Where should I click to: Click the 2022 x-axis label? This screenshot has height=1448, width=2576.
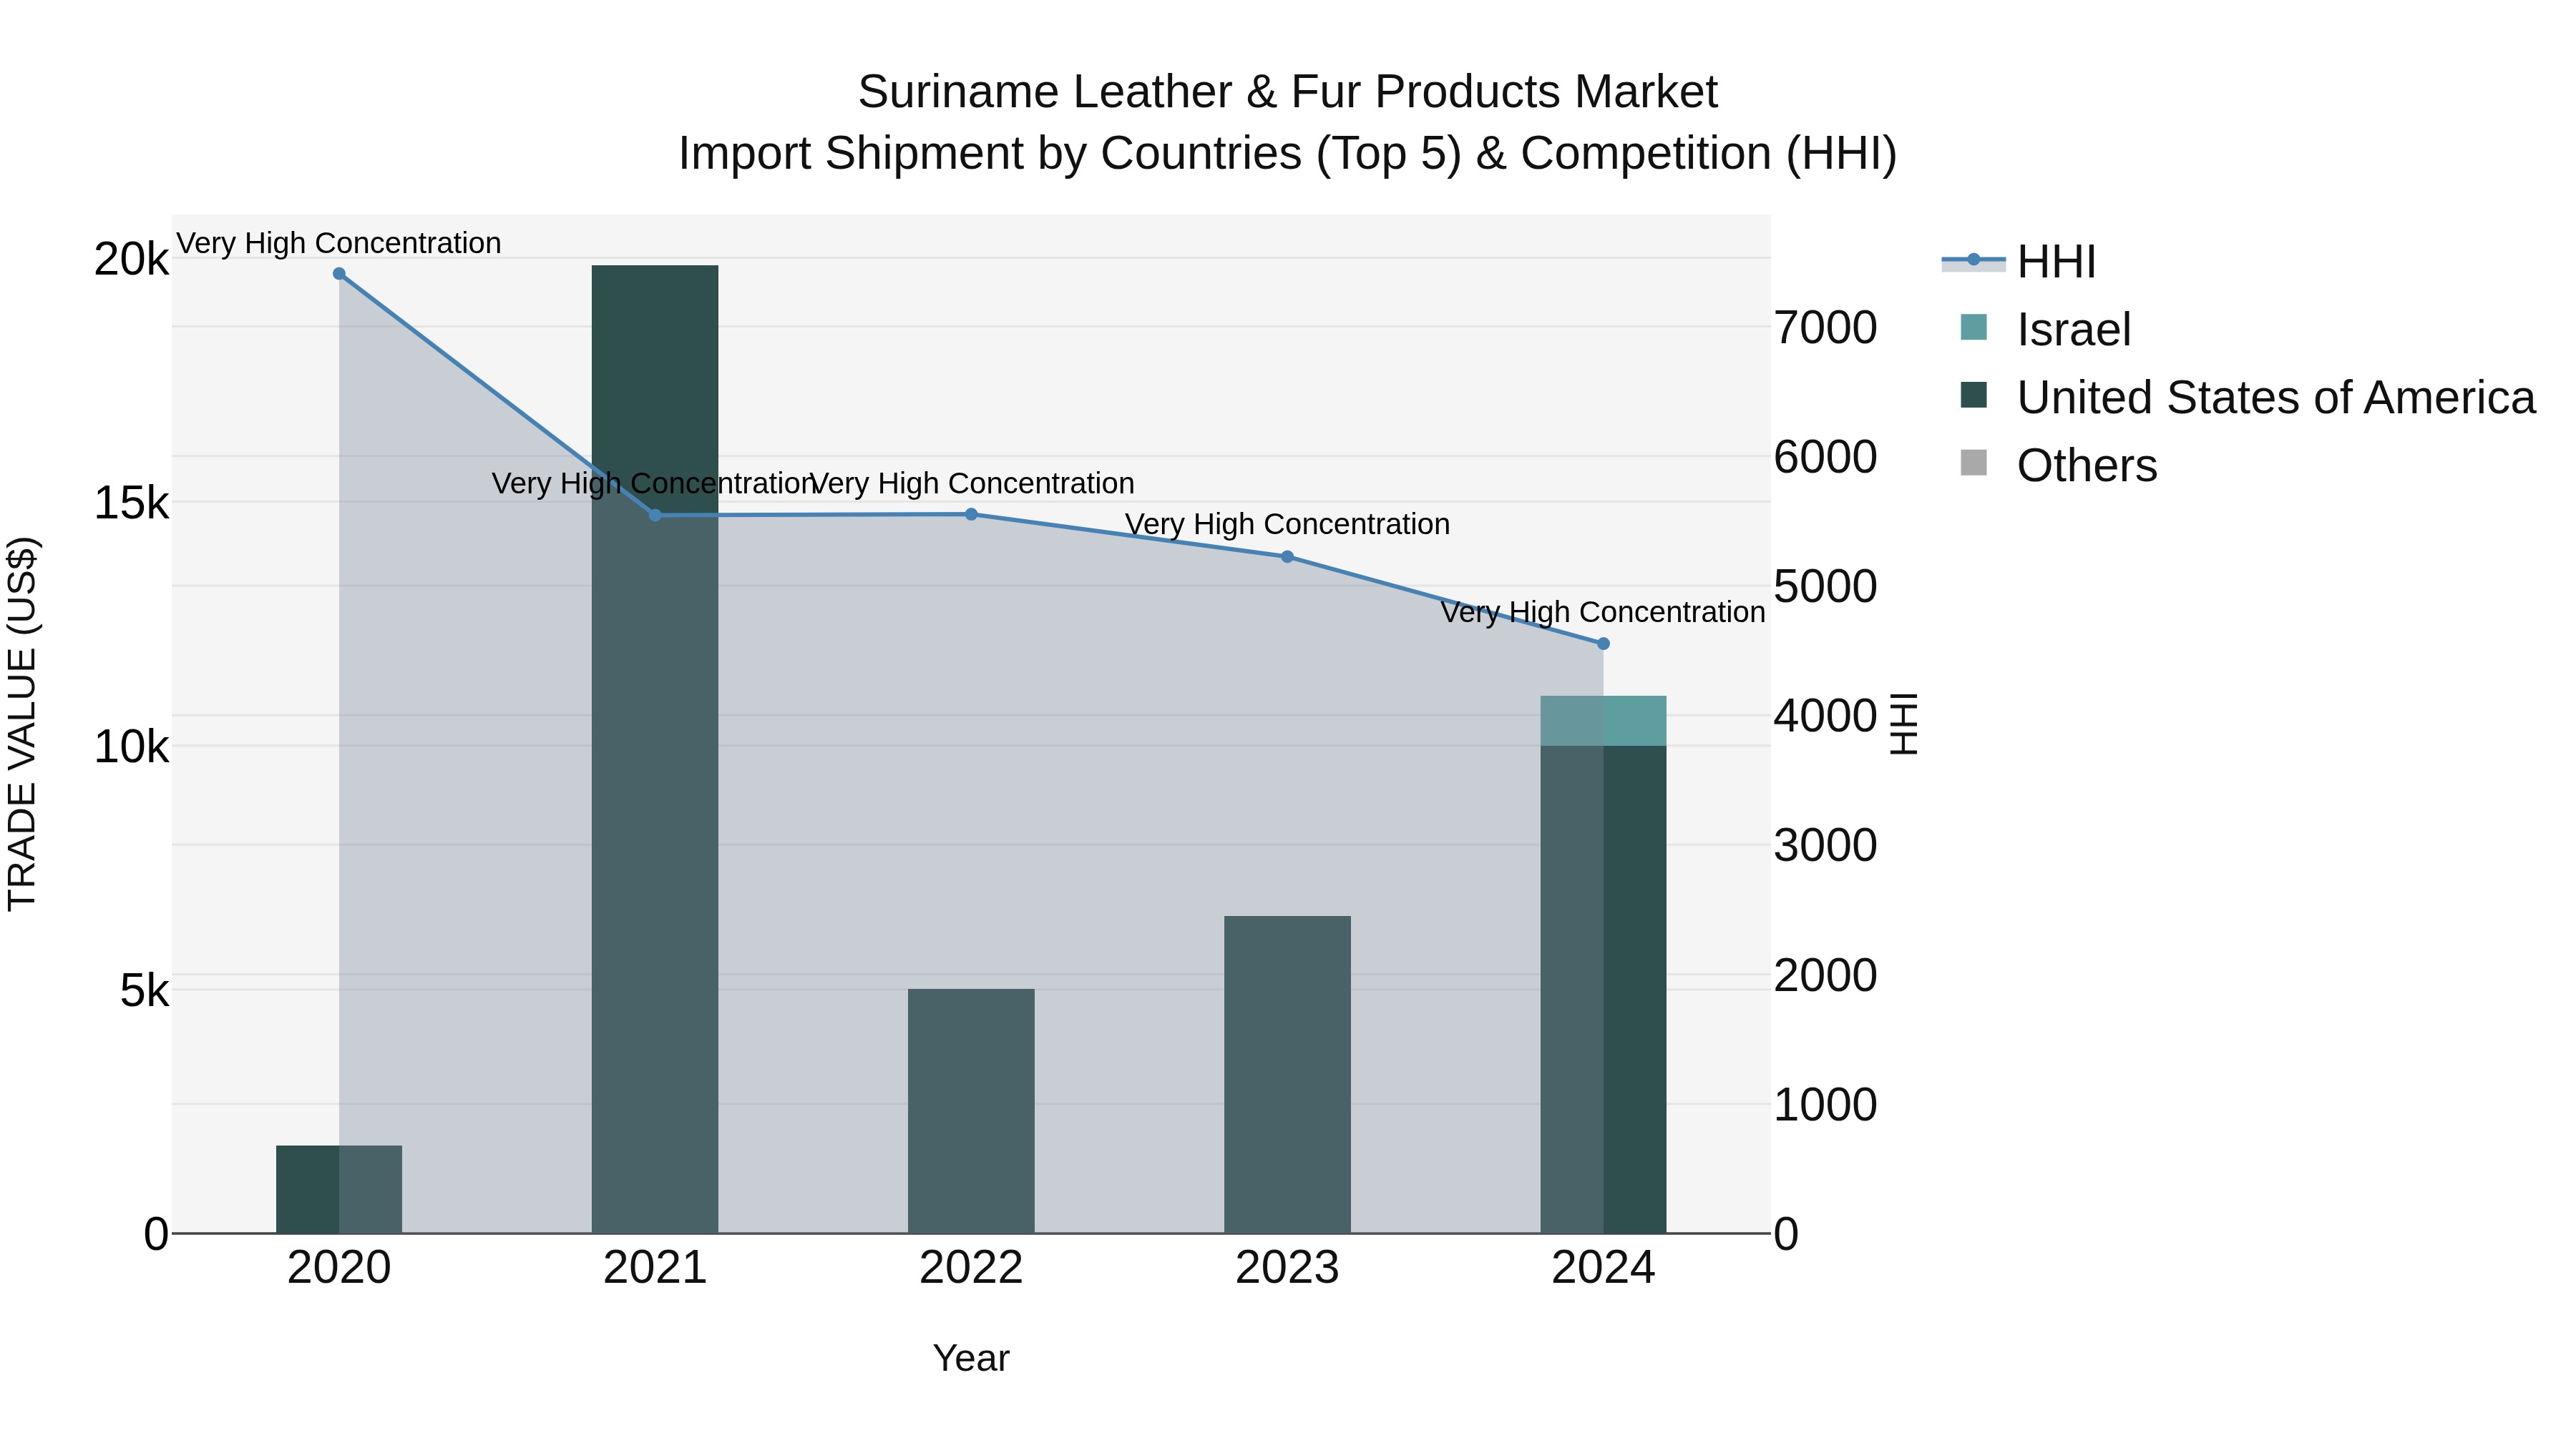(x=971, y=1268)
